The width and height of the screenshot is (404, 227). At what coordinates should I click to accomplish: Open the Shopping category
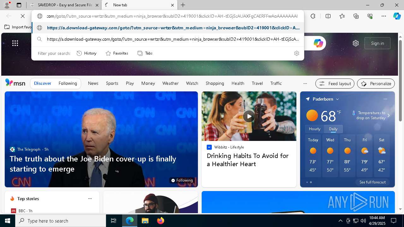pos(215,84)
